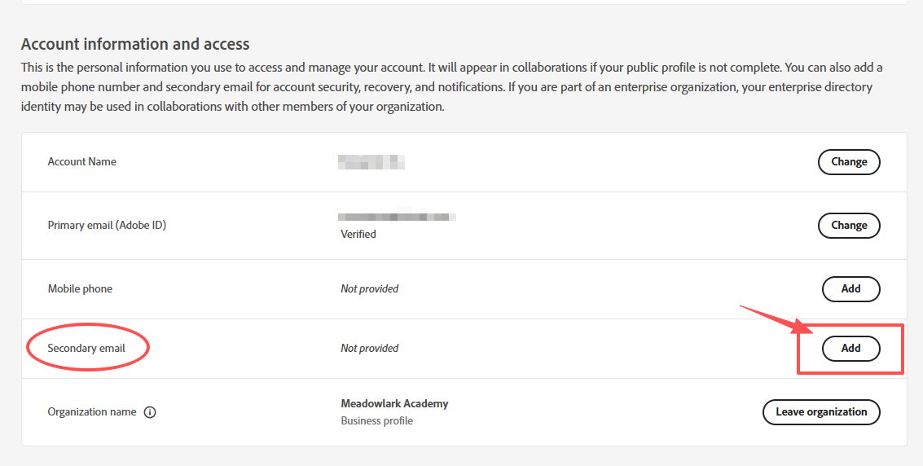Change the Primary email (Adobe ID)

coord(849,226)
